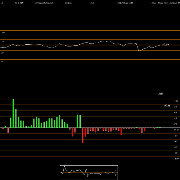Open the mini overview chart thumbnail
The height and width of the screenshot is (180, 180).
(89, 172)
